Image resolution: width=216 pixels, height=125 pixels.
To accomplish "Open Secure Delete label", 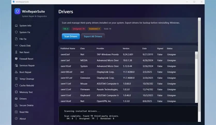I will [x=26, y=105].
